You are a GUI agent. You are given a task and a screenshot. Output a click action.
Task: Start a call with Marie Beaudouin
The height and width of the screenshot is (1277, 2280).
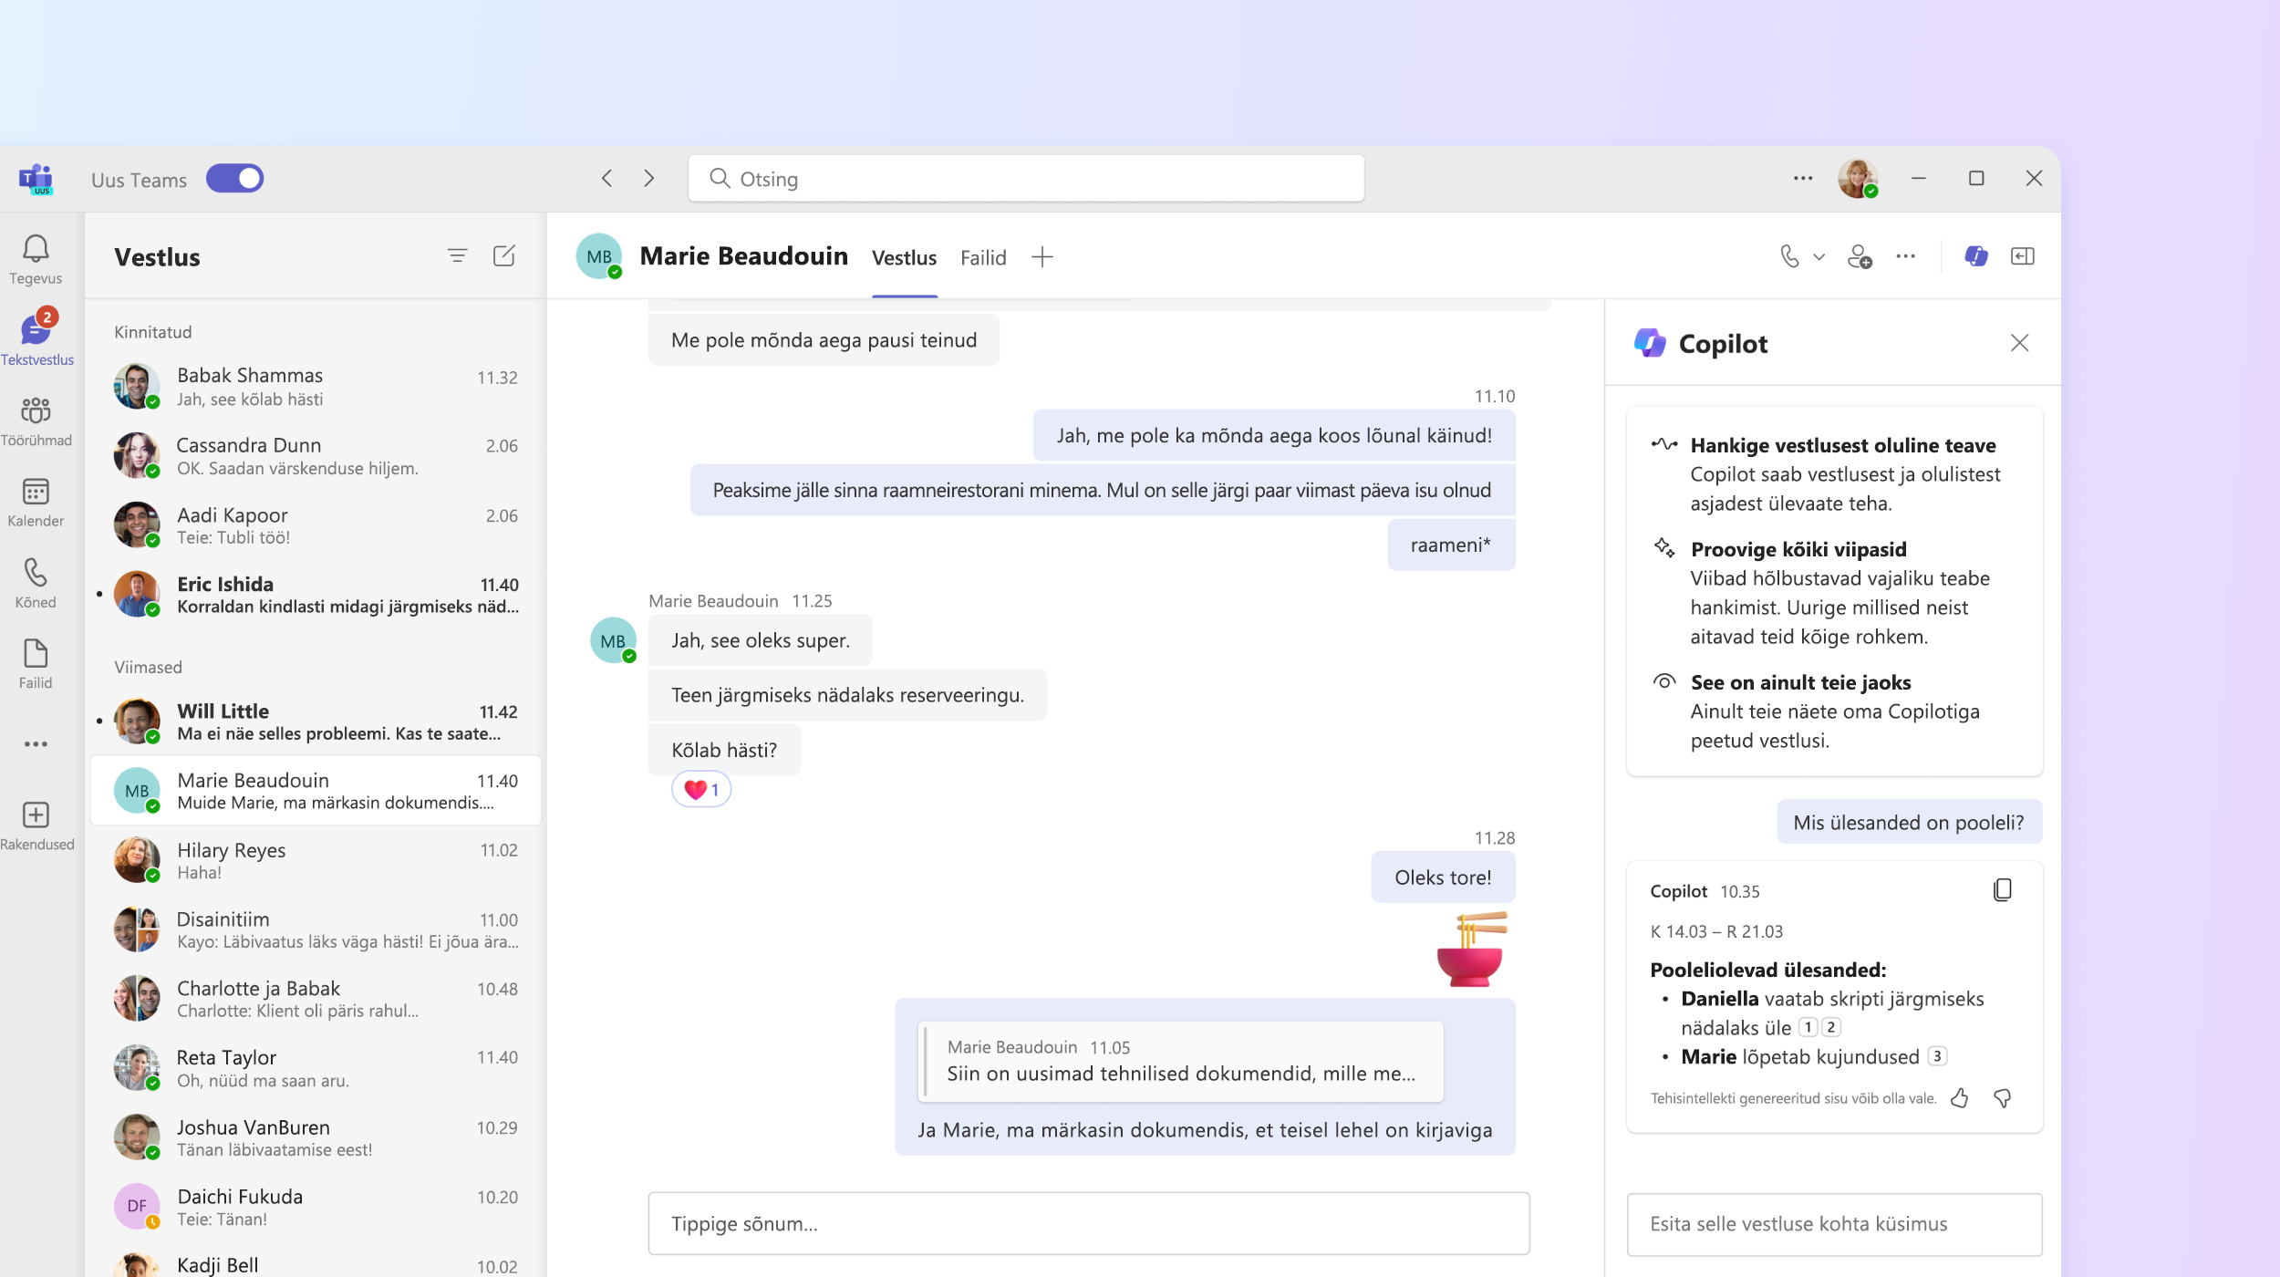tap(1789, 256)
